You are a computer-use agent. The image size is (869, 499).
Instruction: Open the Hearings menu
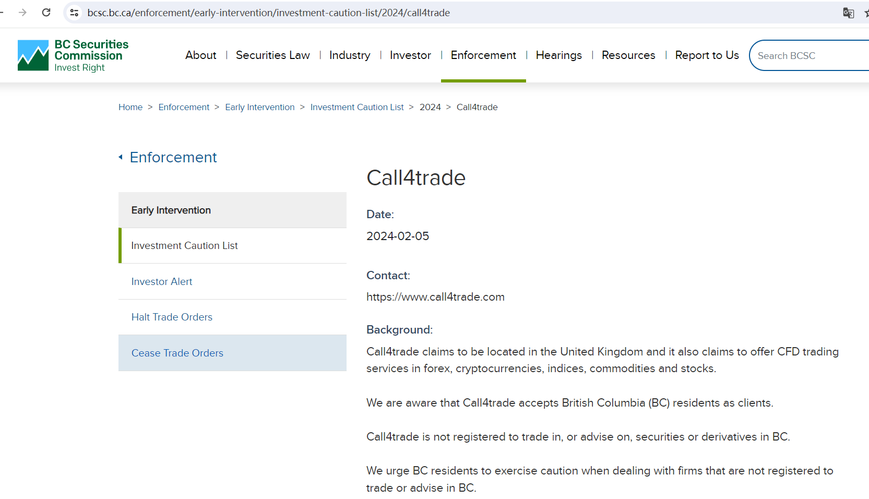[x=558, y=55]
